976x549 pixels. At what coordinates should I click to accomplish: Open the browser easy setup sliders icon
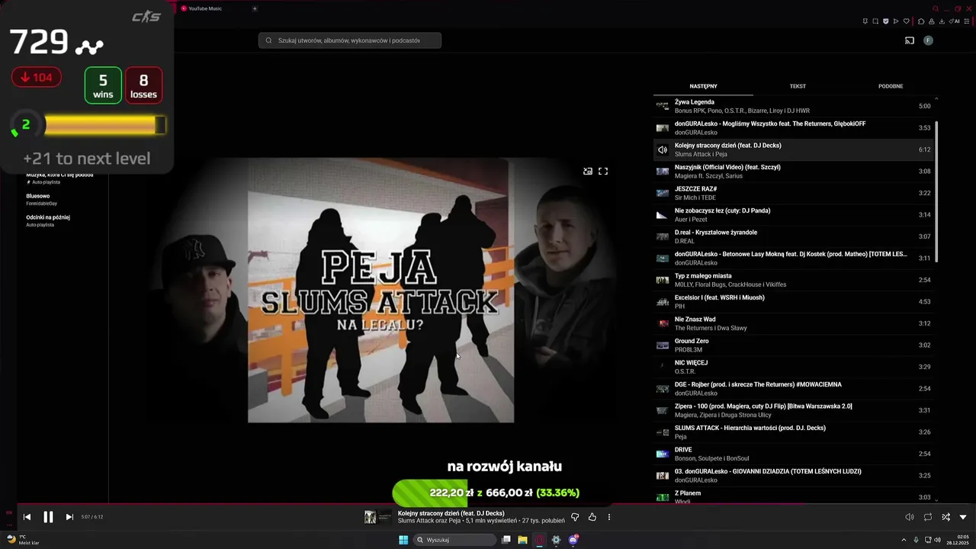(967, 21)
